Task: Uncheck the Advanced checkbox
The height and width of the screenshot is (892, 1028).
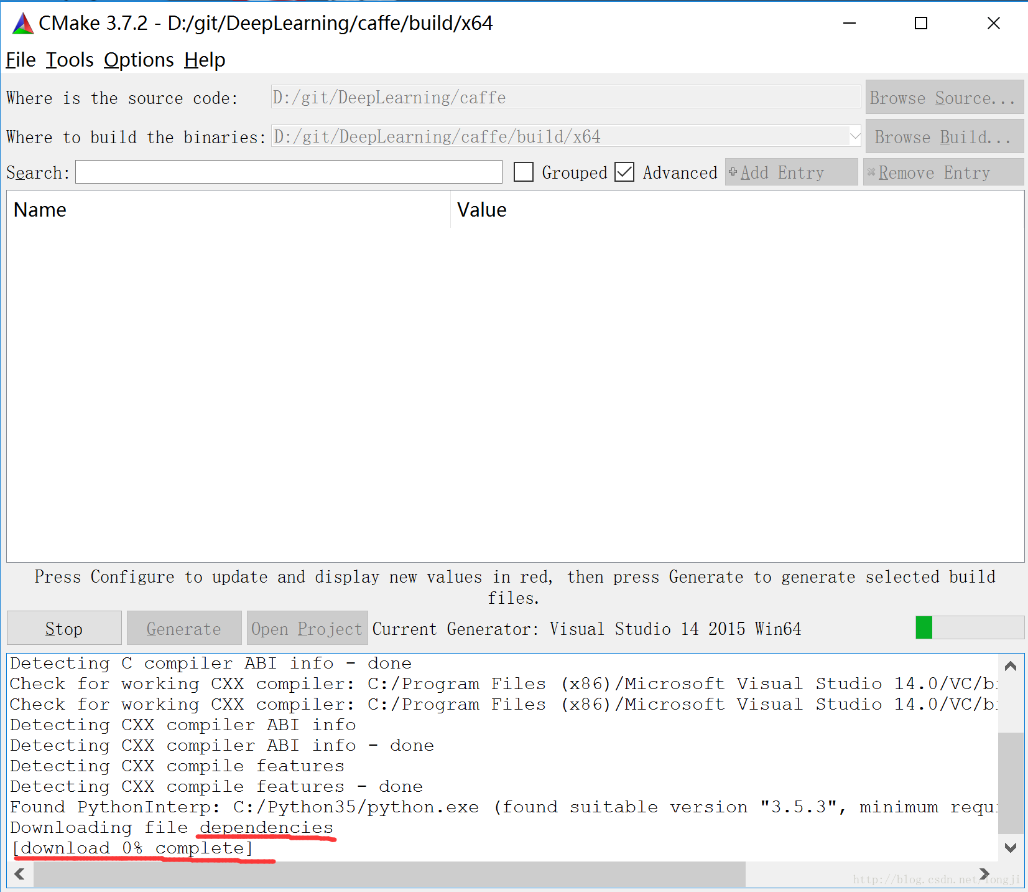Action: tap(624, 172)
